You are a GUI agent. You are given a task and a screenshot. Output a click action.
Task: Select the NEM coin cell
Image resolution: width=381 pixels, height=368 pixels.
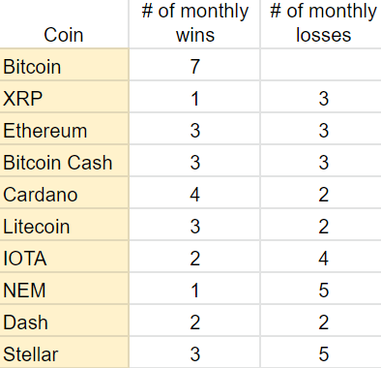(x=64, y=289)
